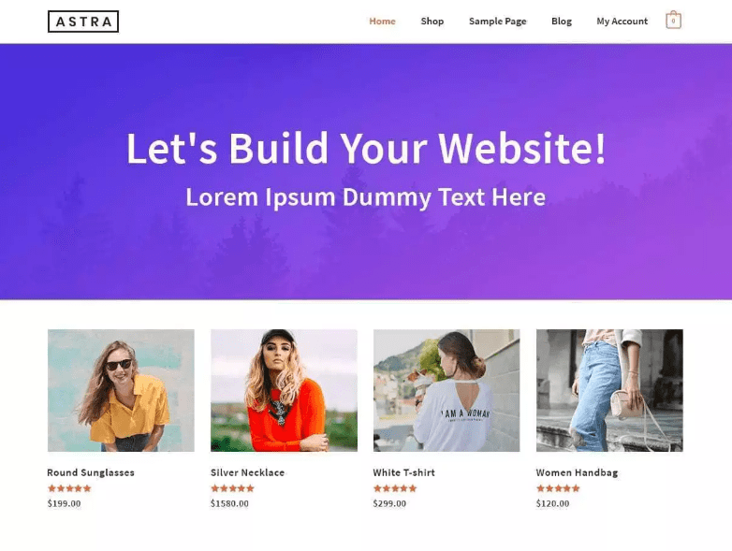The image size is (732, 551).
Task: Open the Shop menu item
Action: coord(432,21)
